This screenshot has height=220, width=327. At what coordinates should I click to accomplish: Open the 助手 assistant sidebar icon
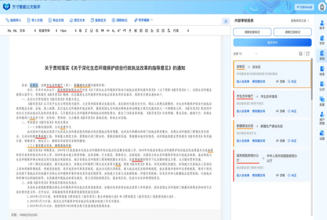tap(322, 25)
